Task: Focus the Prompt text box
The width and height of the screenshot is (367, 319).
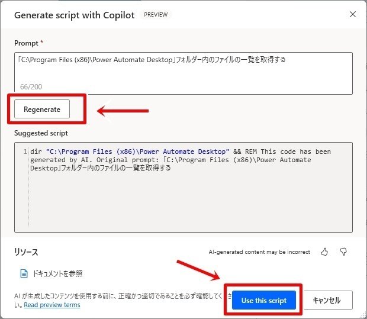Action: [x=183, y=73]
